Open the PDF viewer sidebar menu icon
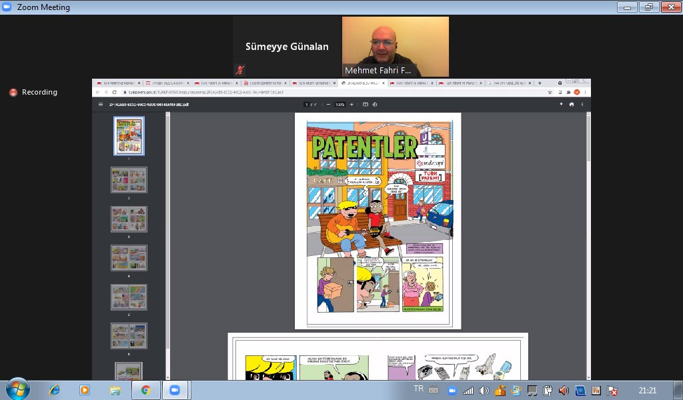 [101, 105]
